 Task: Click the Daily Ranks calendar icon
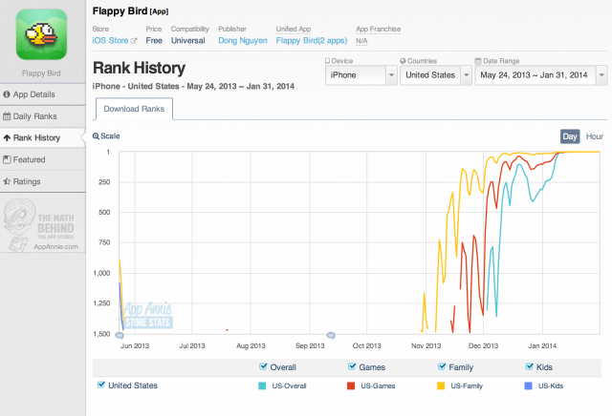point(7,116)
